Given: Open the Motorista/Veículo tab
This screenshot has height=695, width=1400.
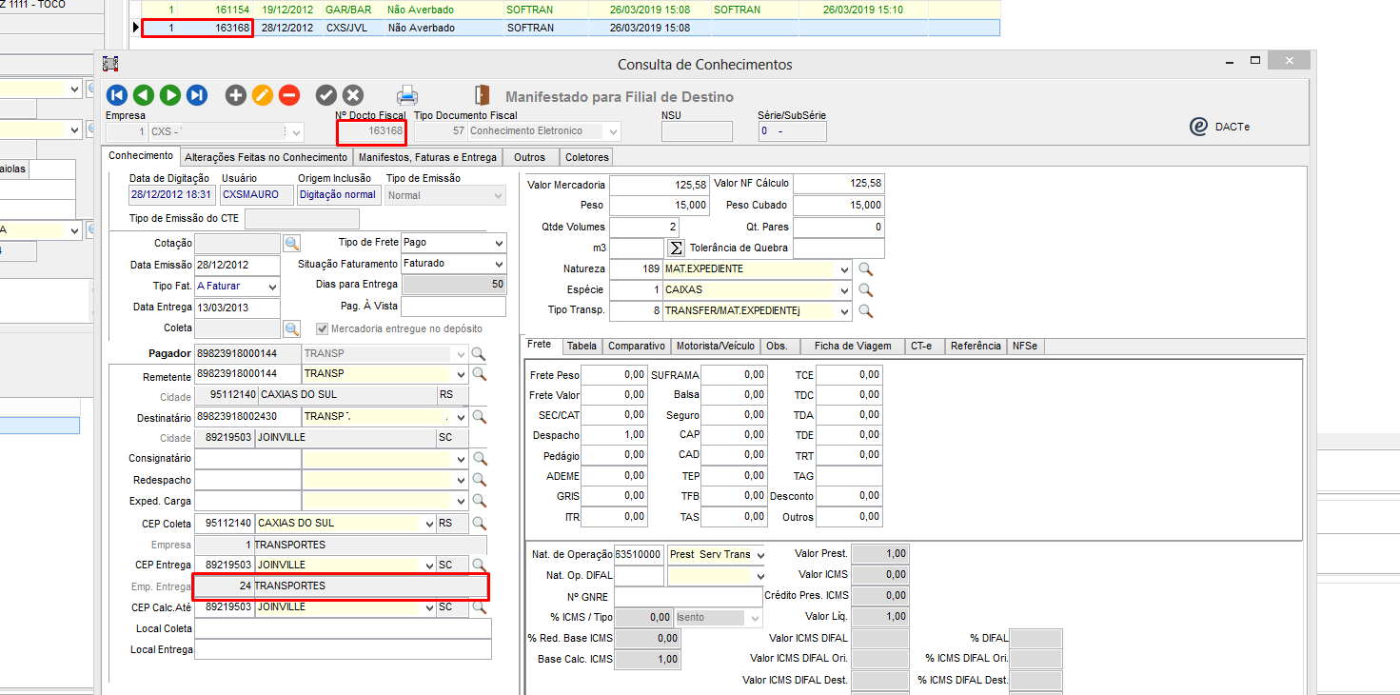Looking at the screenshot, I should [x=715, y=347].
